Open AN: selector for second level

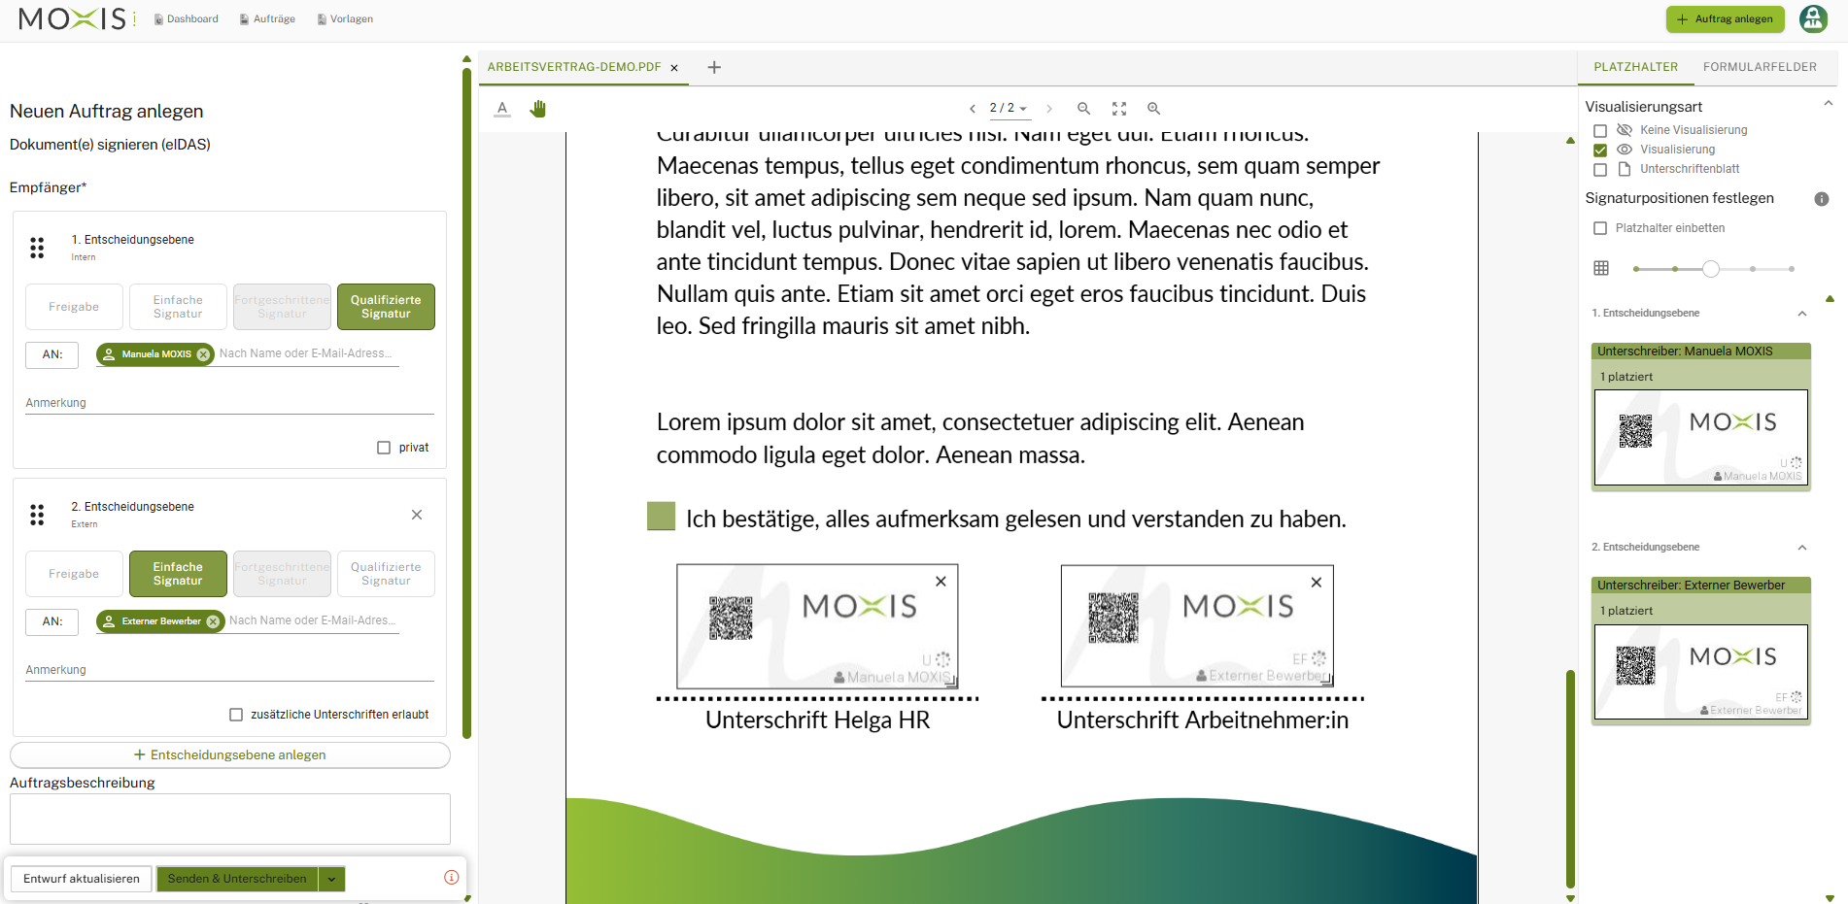(52, 621)
